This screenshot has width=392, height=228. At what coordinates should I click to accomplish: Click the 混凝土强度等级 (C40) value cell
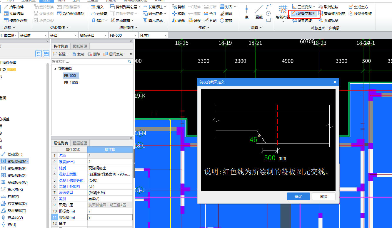click(x=110, y=180)
